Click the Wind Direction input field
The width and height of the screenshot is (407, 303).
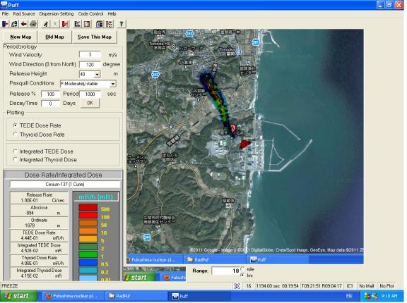coord(90,64)
